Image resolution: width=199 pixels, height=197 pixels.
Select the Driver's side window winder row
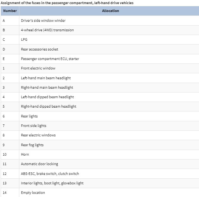click(x=43, y=21)
